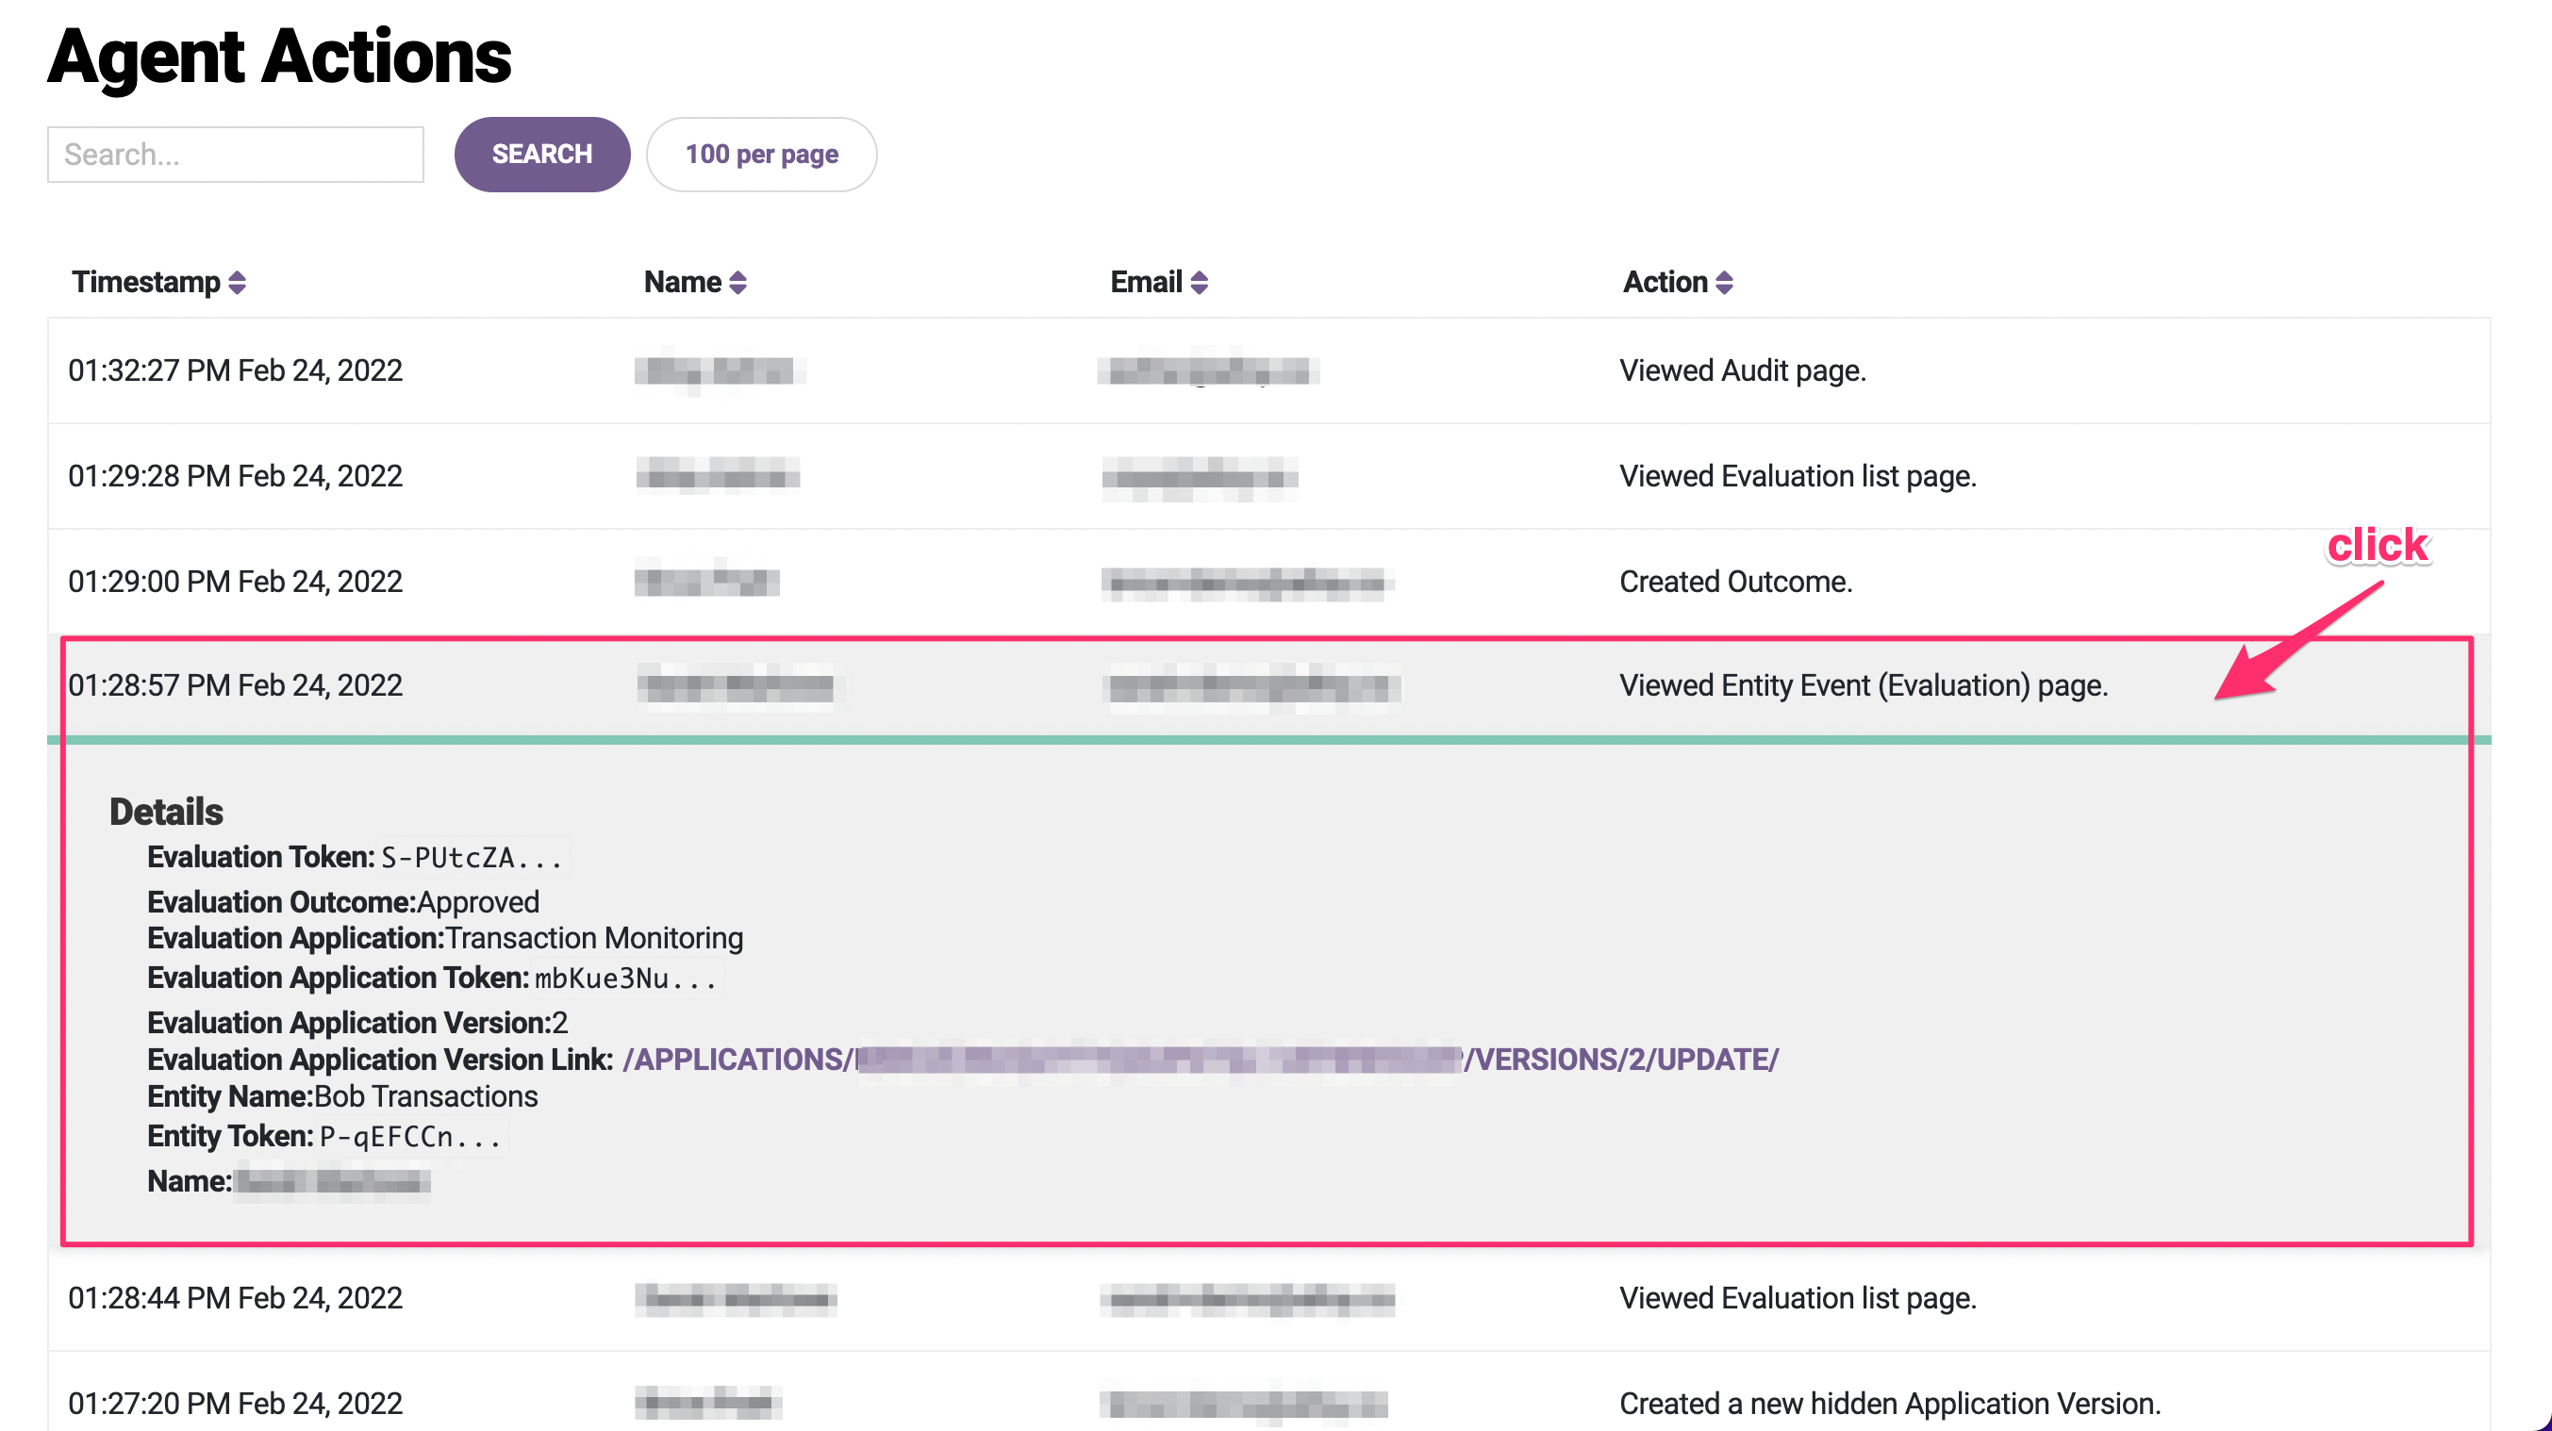2552x1431 pixels.
Task: Sort table by the Timestamp header label
Action: point(145,283)
